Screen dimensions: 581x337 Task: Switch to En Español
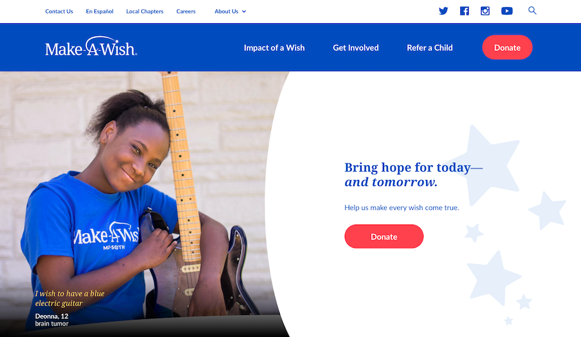pyautogui.click(x=99, y=12)
